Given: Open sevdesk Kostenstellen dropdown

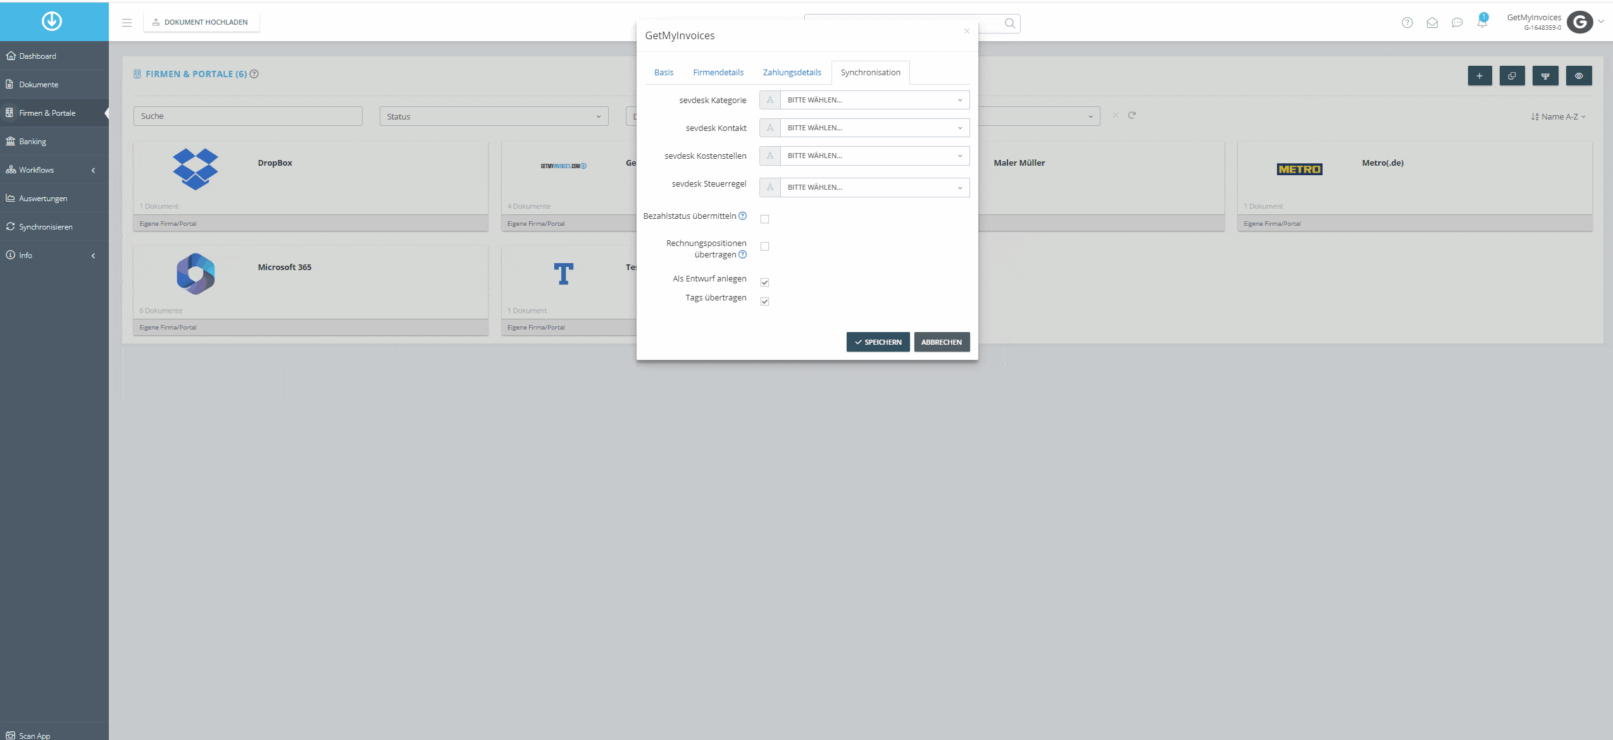Looking at the screenshot, I should click(x=875, y=156).
